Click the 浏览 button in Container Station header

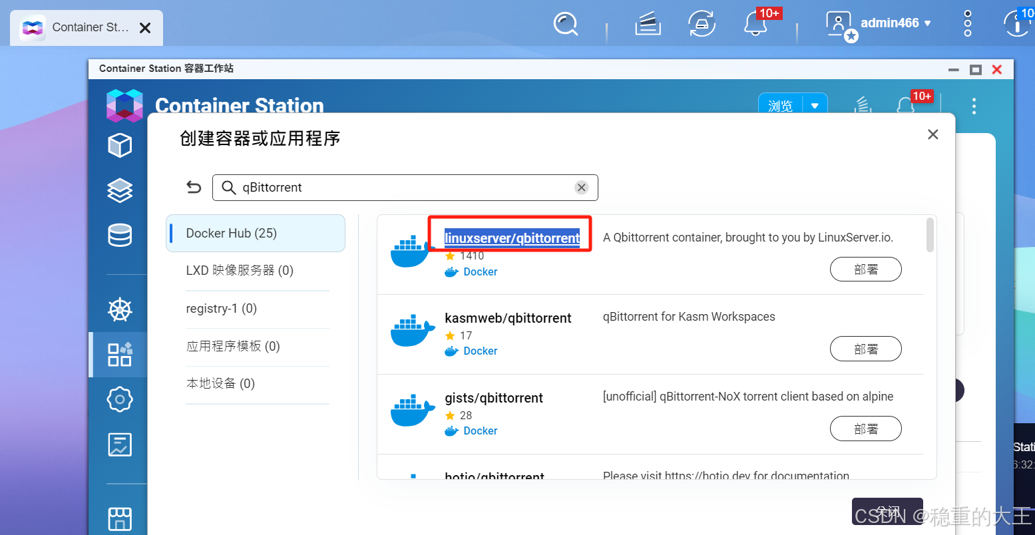[x=781, y=106]
